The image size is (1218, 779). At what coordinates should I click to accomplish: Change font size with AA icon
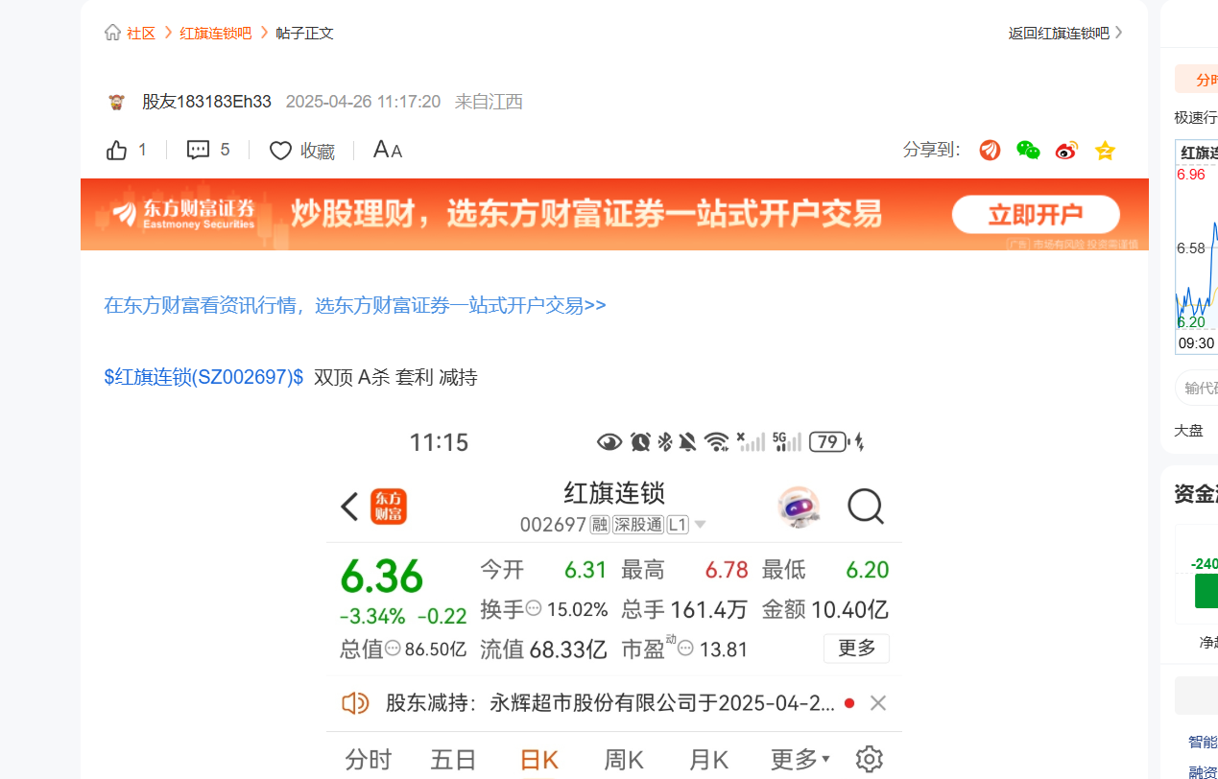388,150
